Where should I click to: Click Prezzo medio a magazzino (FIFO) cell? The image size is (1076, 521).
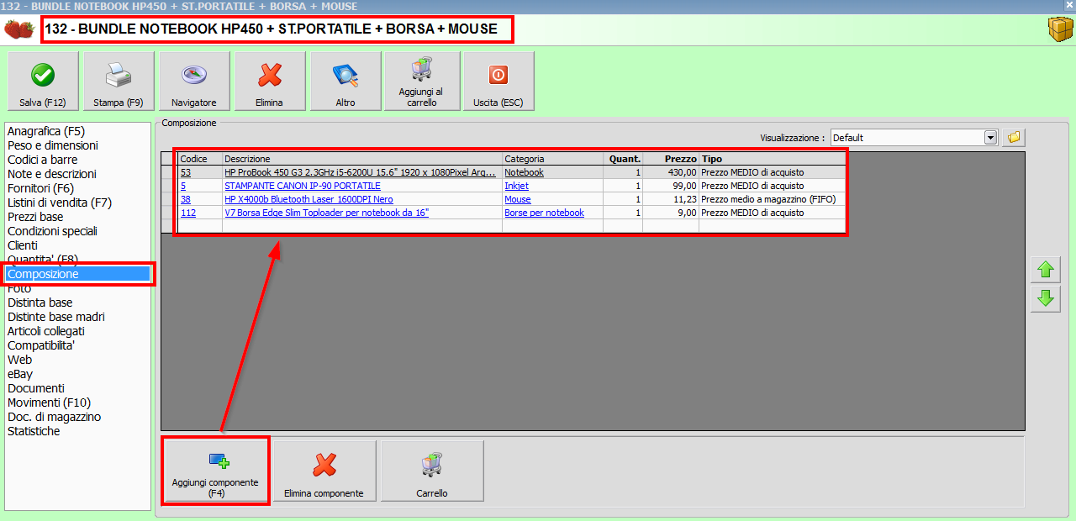click(x=772, y=199)
